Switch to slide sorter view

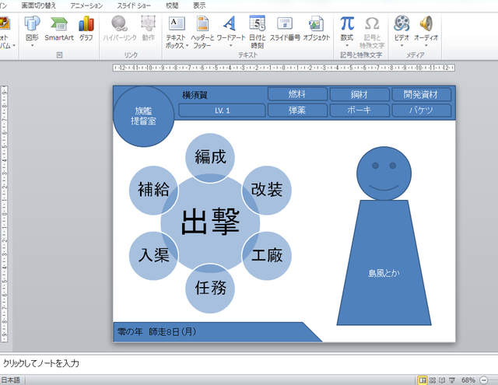click(x=433, y=380)
